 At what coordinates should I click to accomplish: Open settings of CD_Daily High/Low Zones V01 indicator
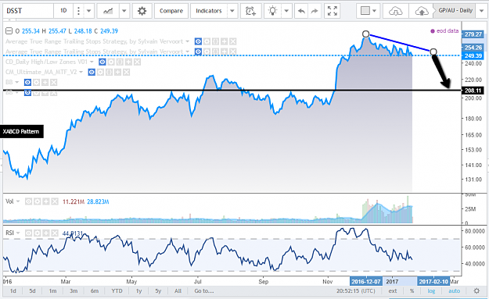(x=111, y=62)
